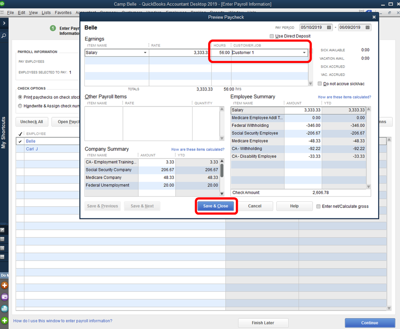The height and width of the screenshot is (329, 400).
Task: Click the teal printer circle icon
Action: 4,309
